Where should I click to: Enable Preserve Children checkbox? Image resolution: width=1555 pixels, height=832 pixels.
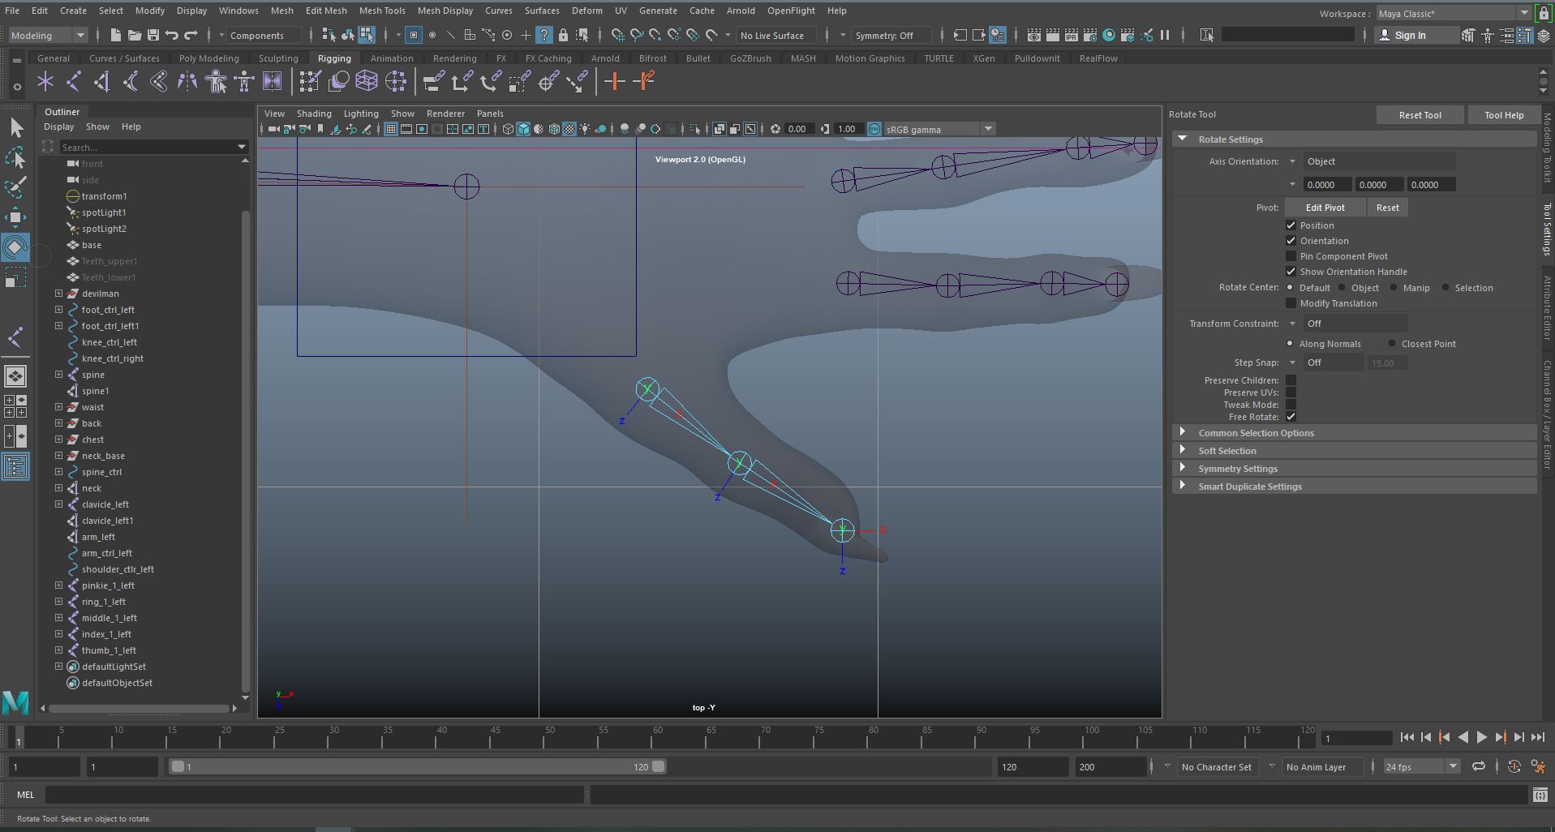click(x=1291, y=380)
